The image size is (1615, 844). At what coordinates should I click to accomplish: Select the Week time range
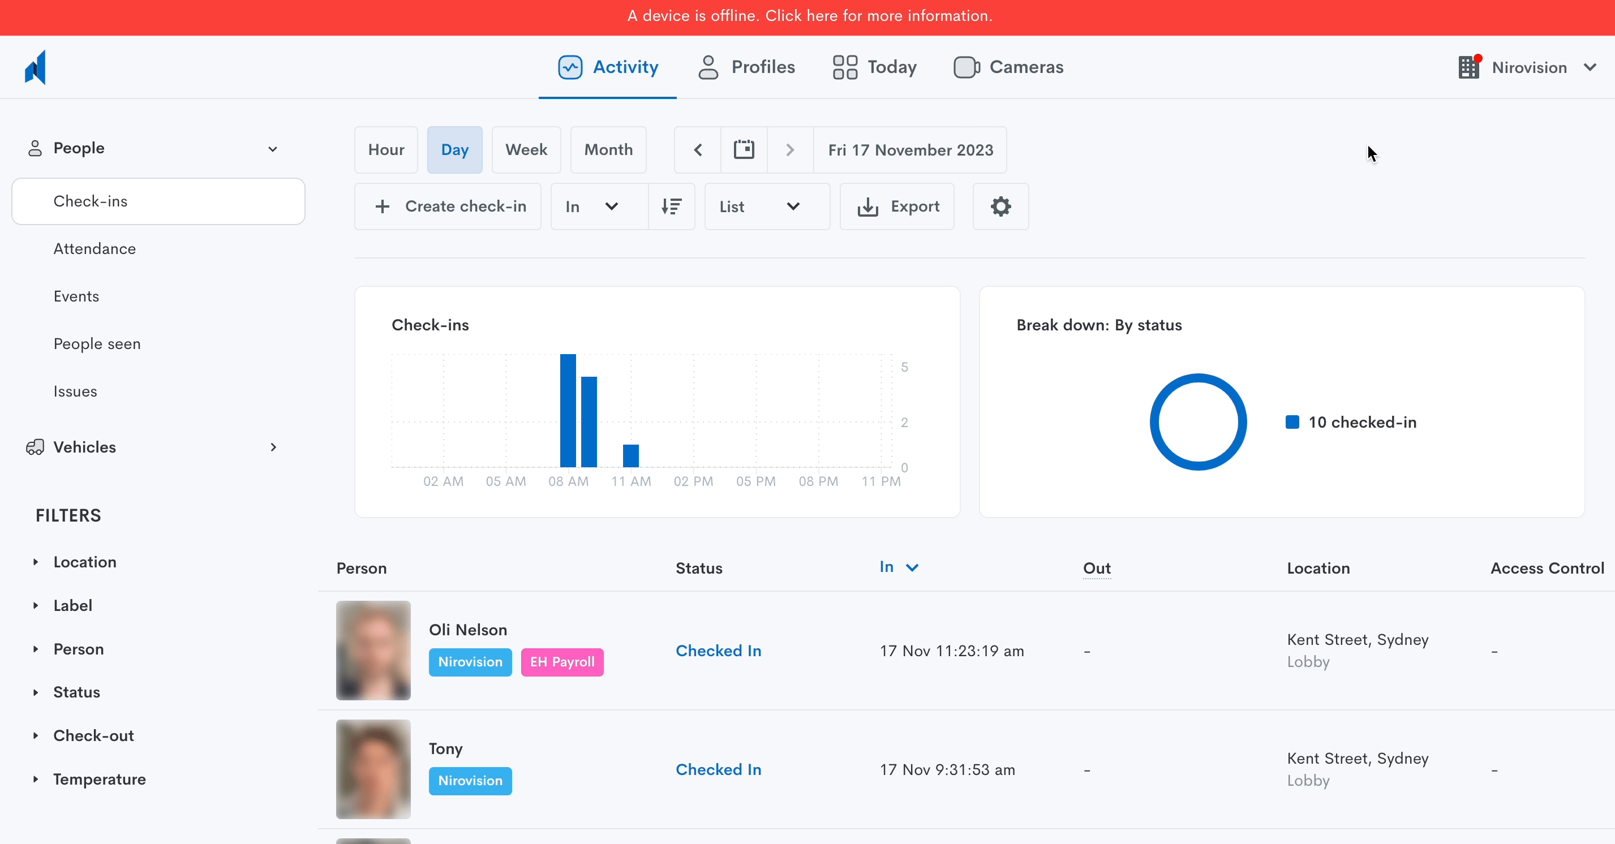tap(527, 150)
